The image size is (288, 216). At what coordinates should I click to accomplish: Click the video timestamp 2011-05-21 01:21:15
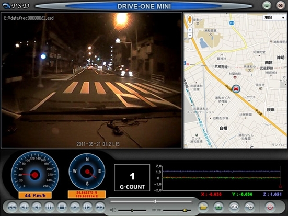tap(98, 144)
